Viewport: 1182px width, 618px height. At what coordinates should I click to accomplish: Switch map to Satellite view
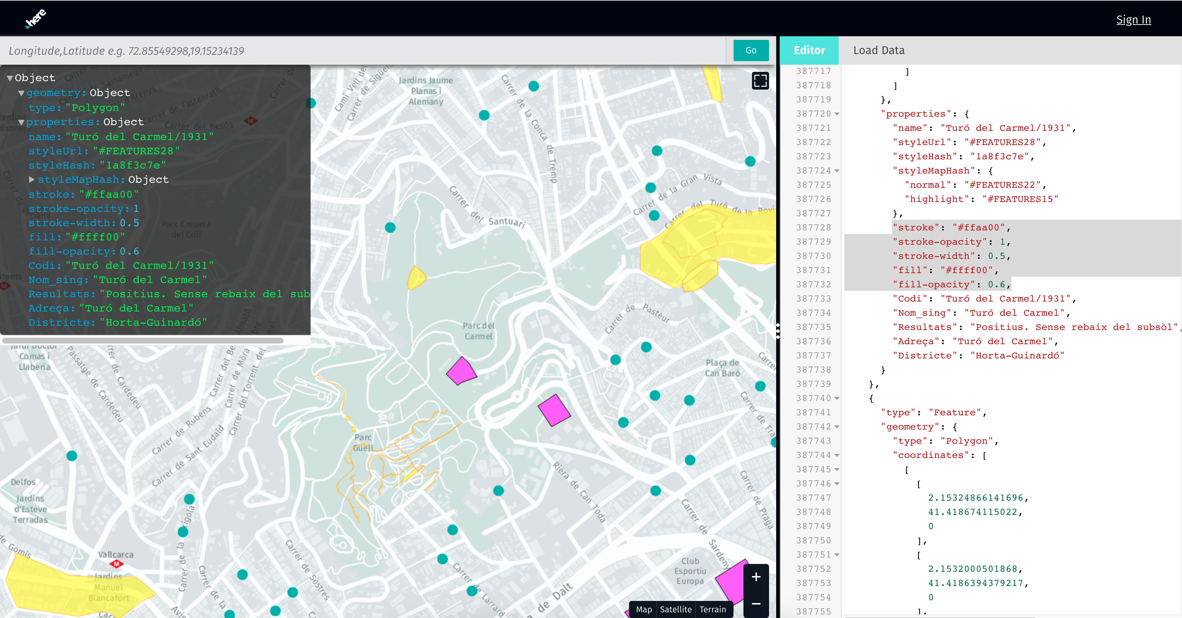(676, 609)
